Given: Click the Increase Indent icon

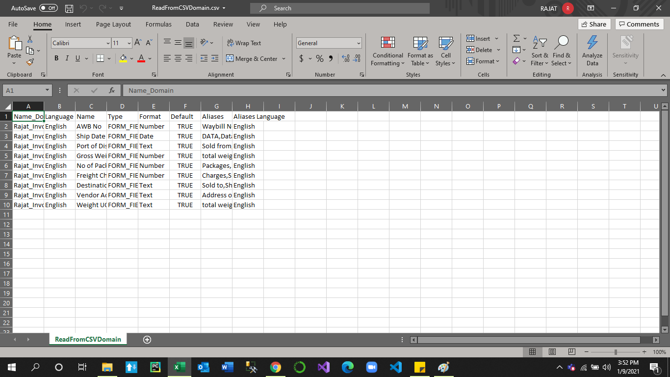Looking at the screenshot, I should 214,58.
